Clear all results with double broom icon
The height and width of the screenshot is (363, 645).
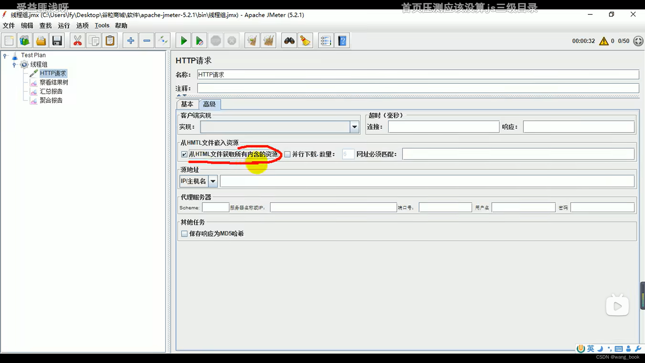click(268, 41)
